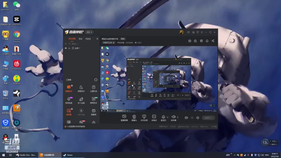This screenshot has width=281, height=158.
Task: Open 斗鱼直播伴侣使用教程 link
Action: 76,126
